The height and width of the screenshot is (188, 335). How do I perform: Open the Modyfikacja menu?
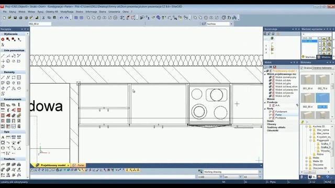tap(67, 11)
